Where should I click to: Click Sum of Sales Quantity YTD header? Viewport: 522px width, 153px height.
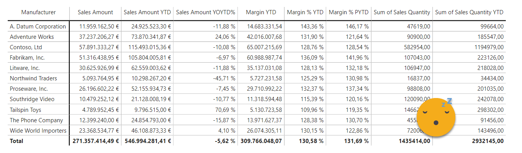tap(469, 12)
